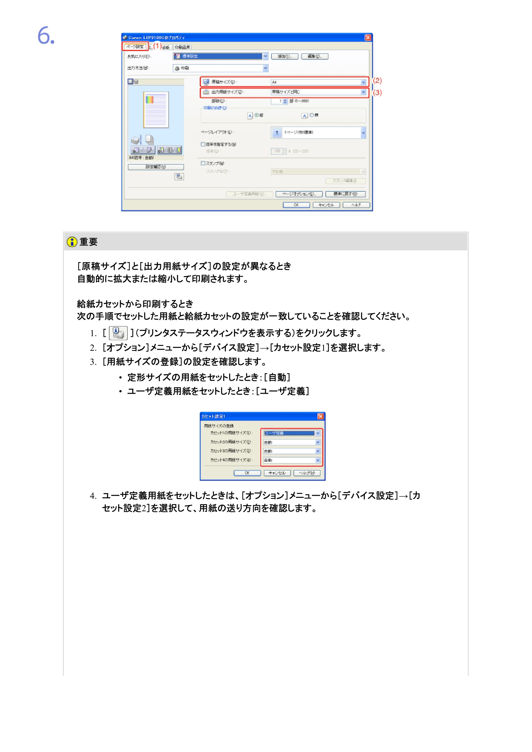532x752 pixels.
Task: Click the 給紙カセットから印刷するとき heading text
Action: pyautogui.click(x=135, y=304)
